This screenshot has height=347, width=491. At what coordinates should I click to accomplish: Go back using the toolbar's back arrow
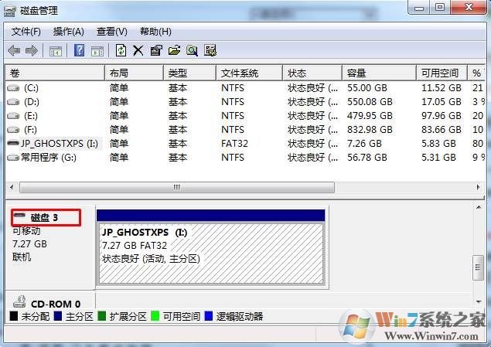pos(14,50)
